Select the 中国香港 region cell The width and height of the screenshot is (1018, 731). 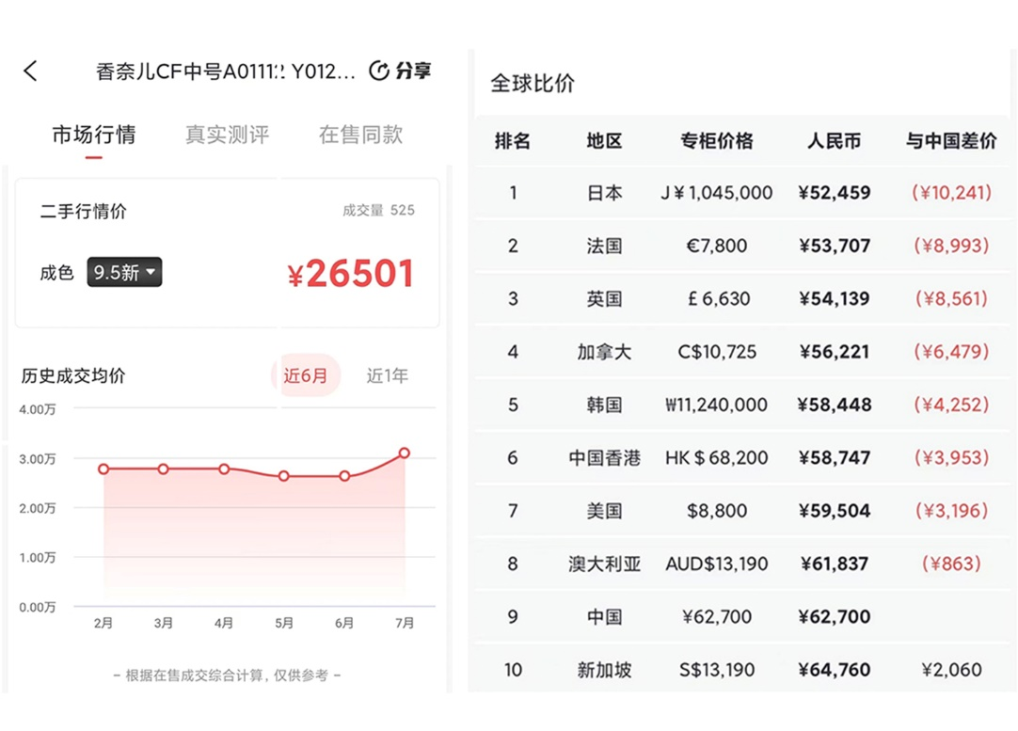(x=604, y=457)
